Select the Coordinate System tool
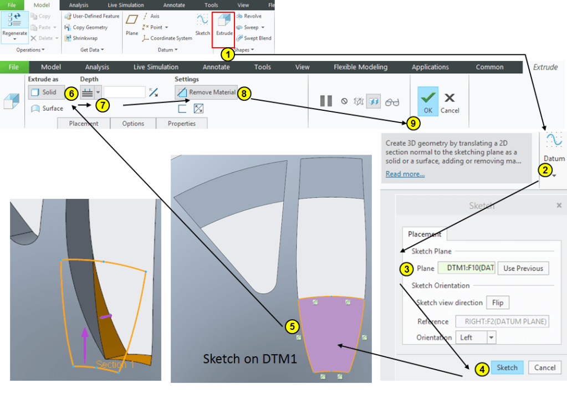Image resolution: width=567 pixels, height=394 pixels. pyautogui.click(x=167, y=38)
